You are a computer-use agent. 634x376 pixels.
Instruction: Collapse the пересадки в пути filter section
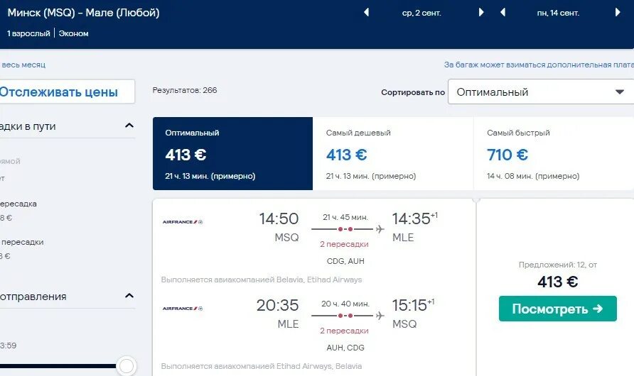tap(129, 126)
